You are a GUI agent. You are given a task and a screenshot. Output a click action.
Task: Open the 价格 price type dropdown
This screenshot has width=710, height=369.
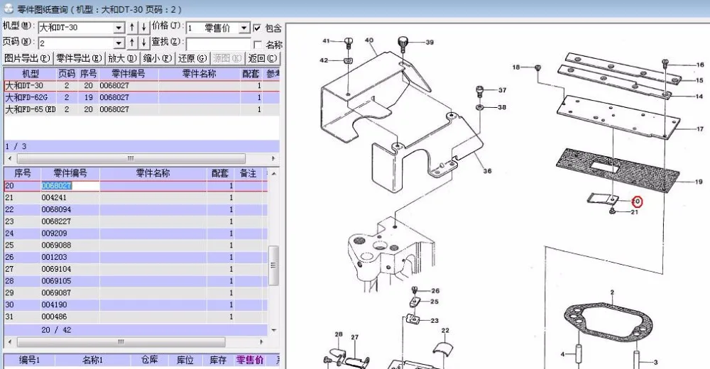click(244, 28)
